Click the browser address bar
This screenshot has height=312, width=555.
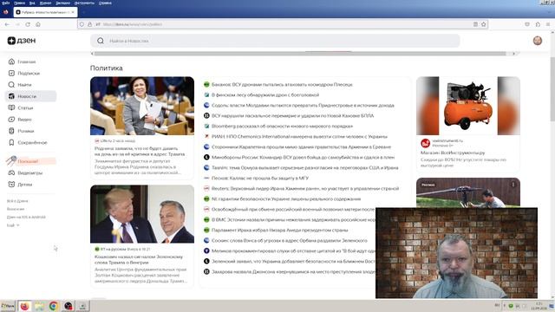tap(284, 24)
